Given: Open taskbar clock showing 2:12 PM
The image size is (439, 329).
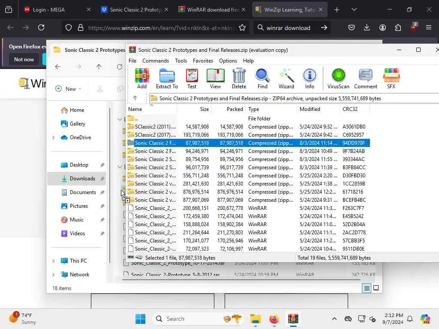Looking at the screenshot, I should pyautogui.click(x=394, y=319).
